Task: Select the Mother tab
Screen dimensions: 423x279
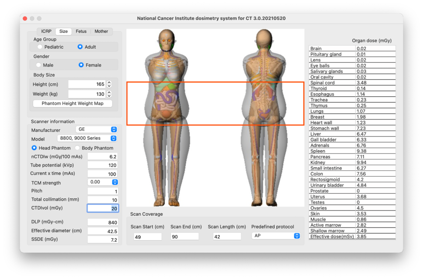Action: [101, 31]
